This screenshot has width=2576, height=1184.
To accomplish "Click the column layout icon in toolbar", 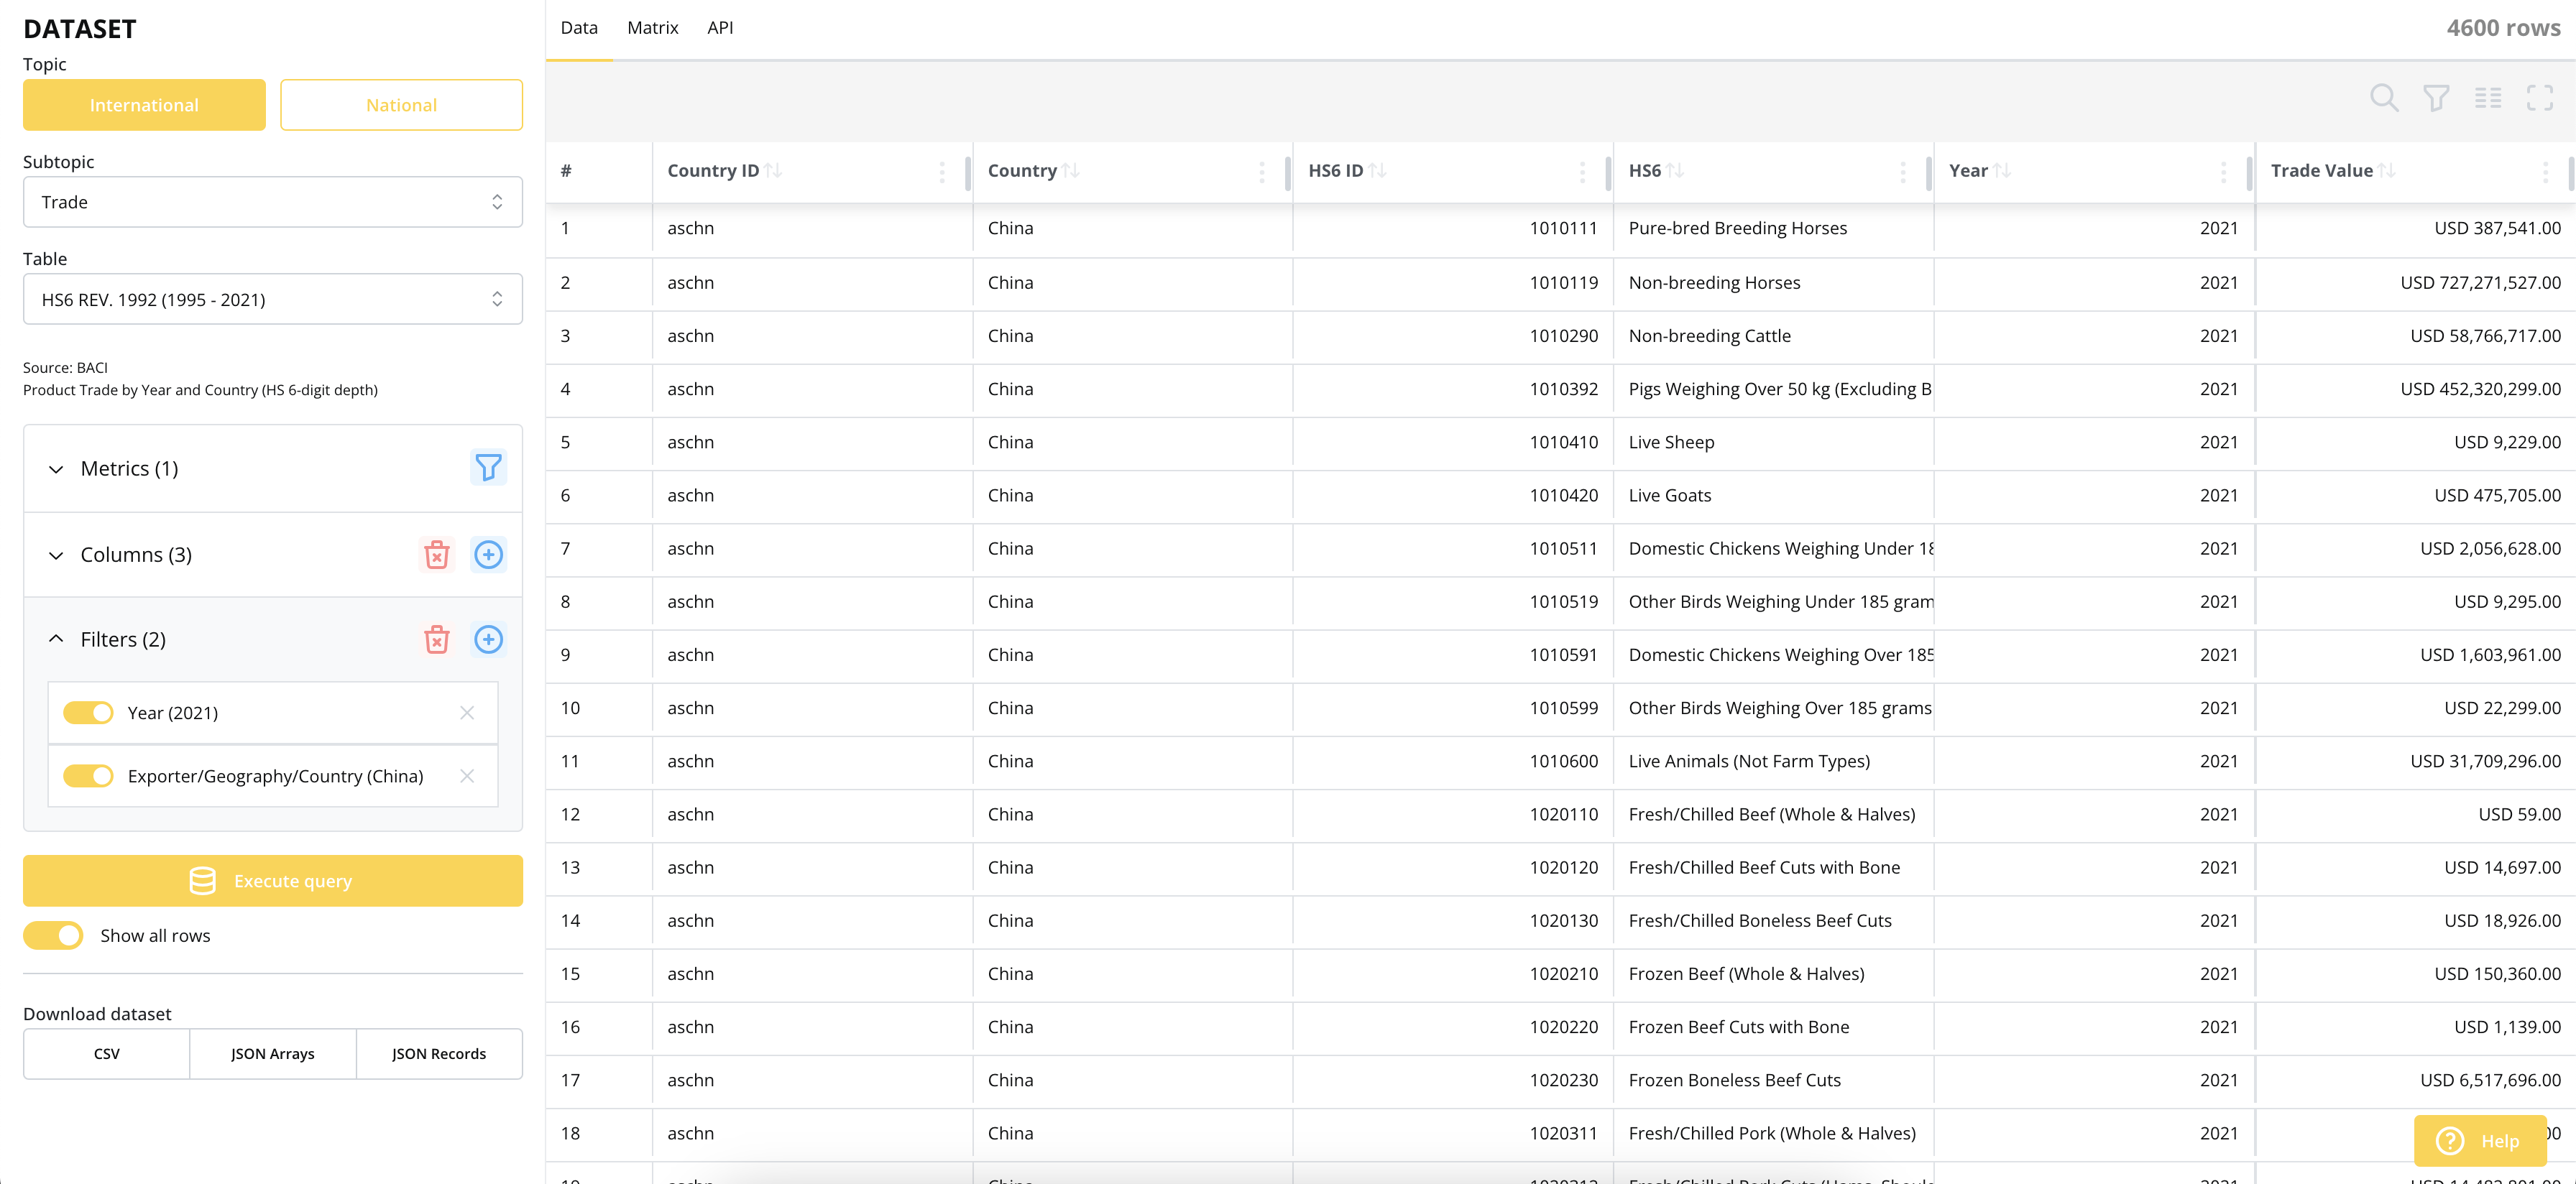I will tap(2487, 98).
